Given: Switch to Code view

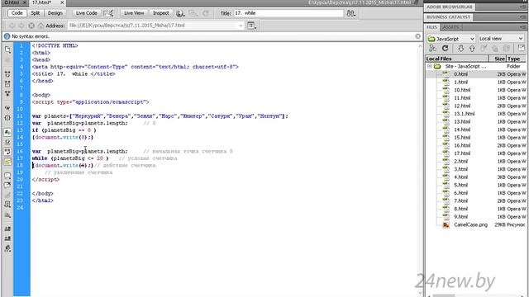Looking at the screenshot, I should tap(17, 13).
